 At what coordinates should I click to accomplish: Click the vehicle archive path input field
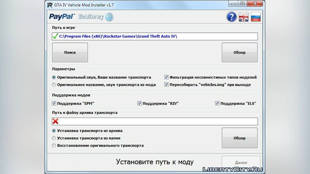[155, 121]
